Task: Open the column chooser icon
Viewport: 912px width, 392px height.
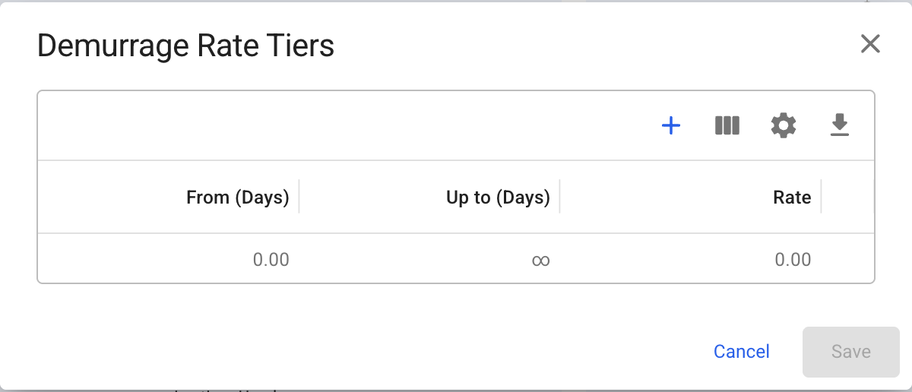Action: (727, 125)
